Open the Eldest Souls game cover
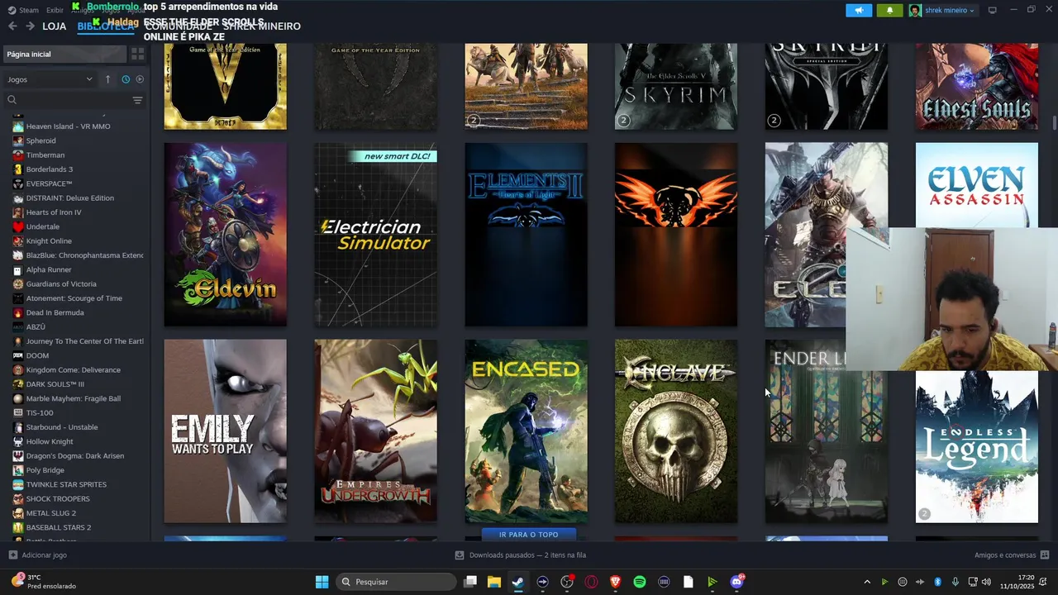Screen dimensions: 1058x595 pyautogui.click(x=977, y=87)
